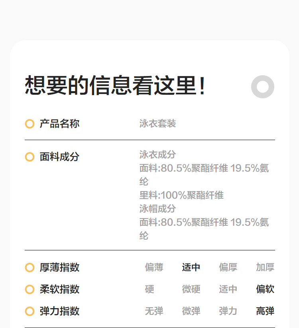Viewport: 299px width, 328px height.
Task: Click the yellow circle beside 柔软指数
Action: [30, 289]
